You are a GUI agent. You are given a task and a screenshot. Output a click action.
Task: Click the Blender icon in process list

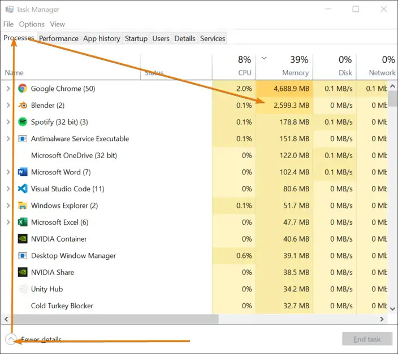click(x=23, y=106)
